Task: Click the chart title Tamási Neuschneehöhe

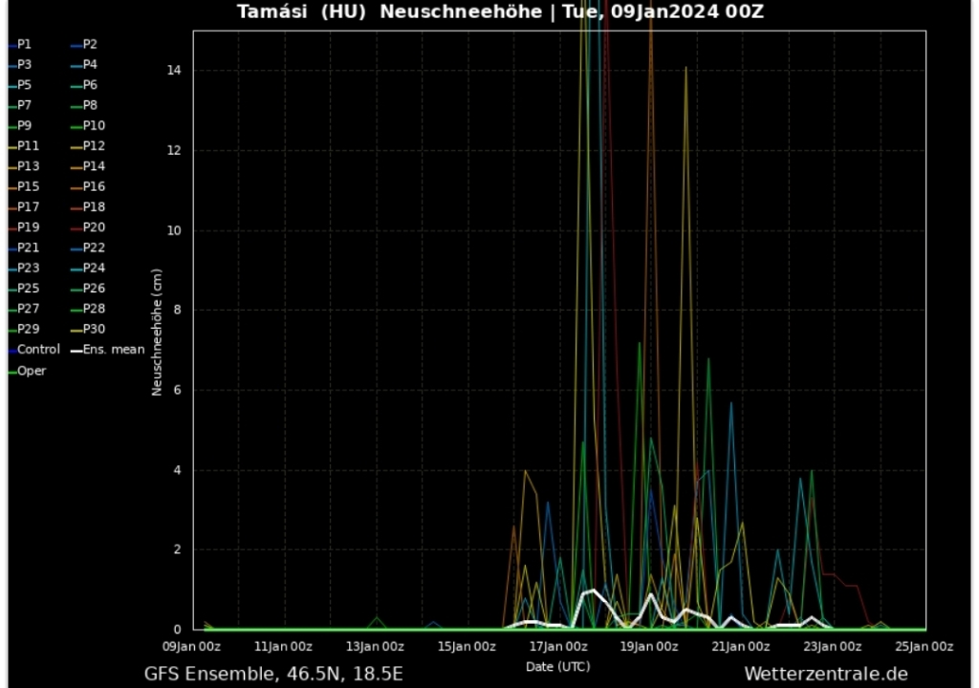Action: pos(500,12)
